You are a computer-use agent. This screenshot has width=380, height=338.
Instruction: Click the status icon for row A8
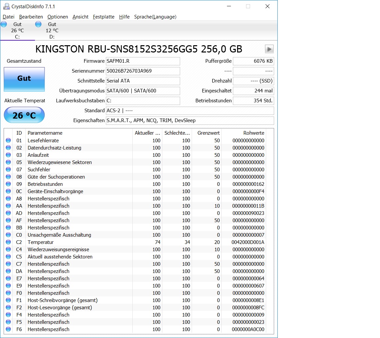click(8, 198)
